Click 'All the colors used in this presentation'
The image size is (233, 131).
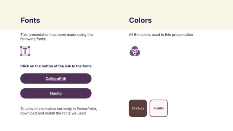coord(161,35)
